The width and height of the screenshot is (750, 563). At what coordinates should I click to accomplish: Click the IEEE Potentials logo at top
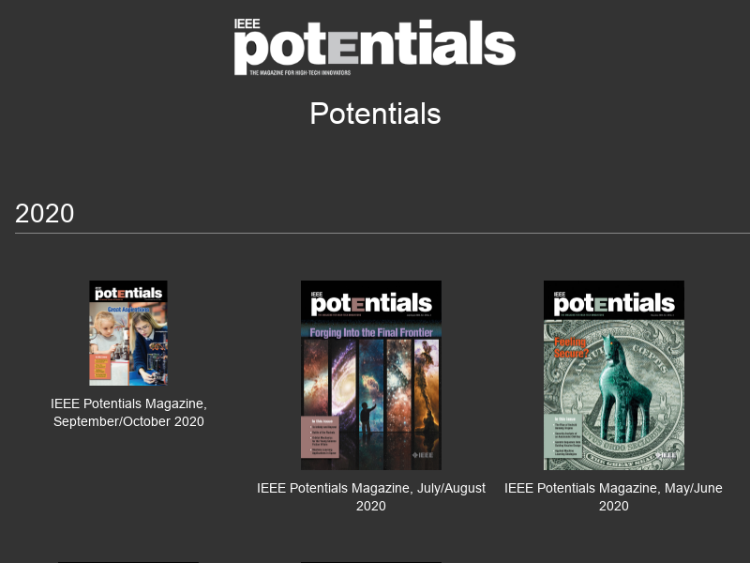374,42
